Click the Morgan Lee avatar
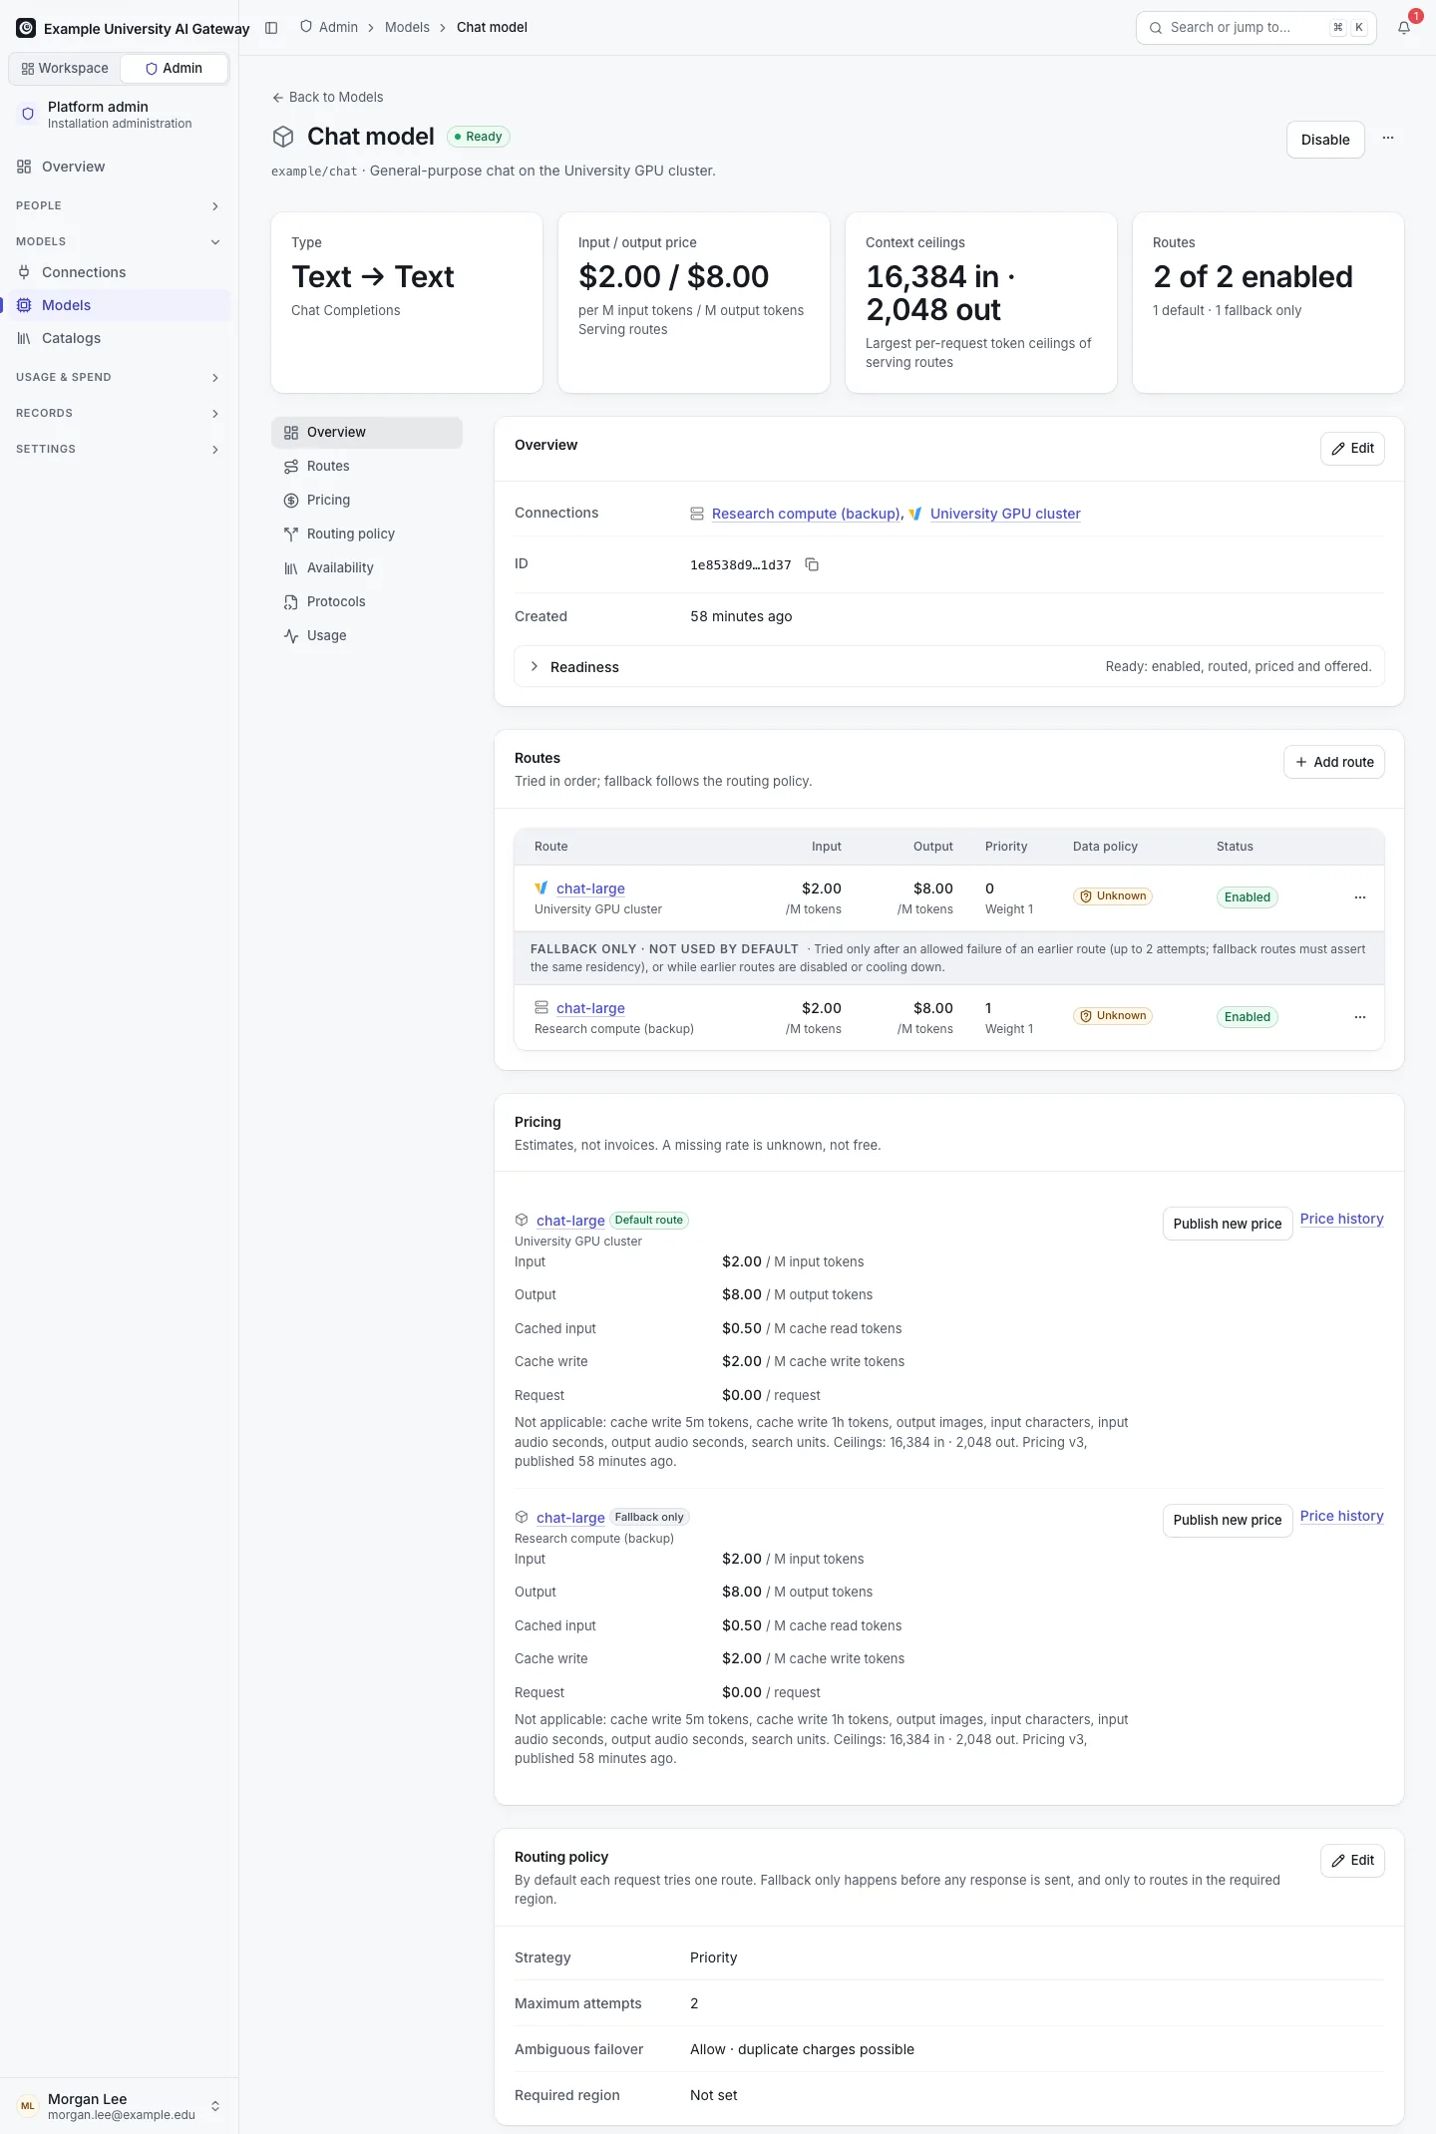This screenshot has width=1436, height=2134. click(28, 2106)
